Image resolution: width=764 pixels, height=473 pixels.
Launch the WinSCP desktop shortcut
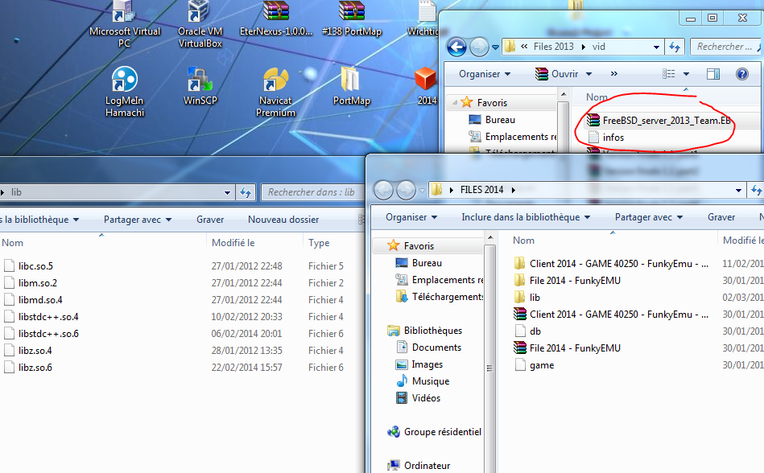pos(200,87)
